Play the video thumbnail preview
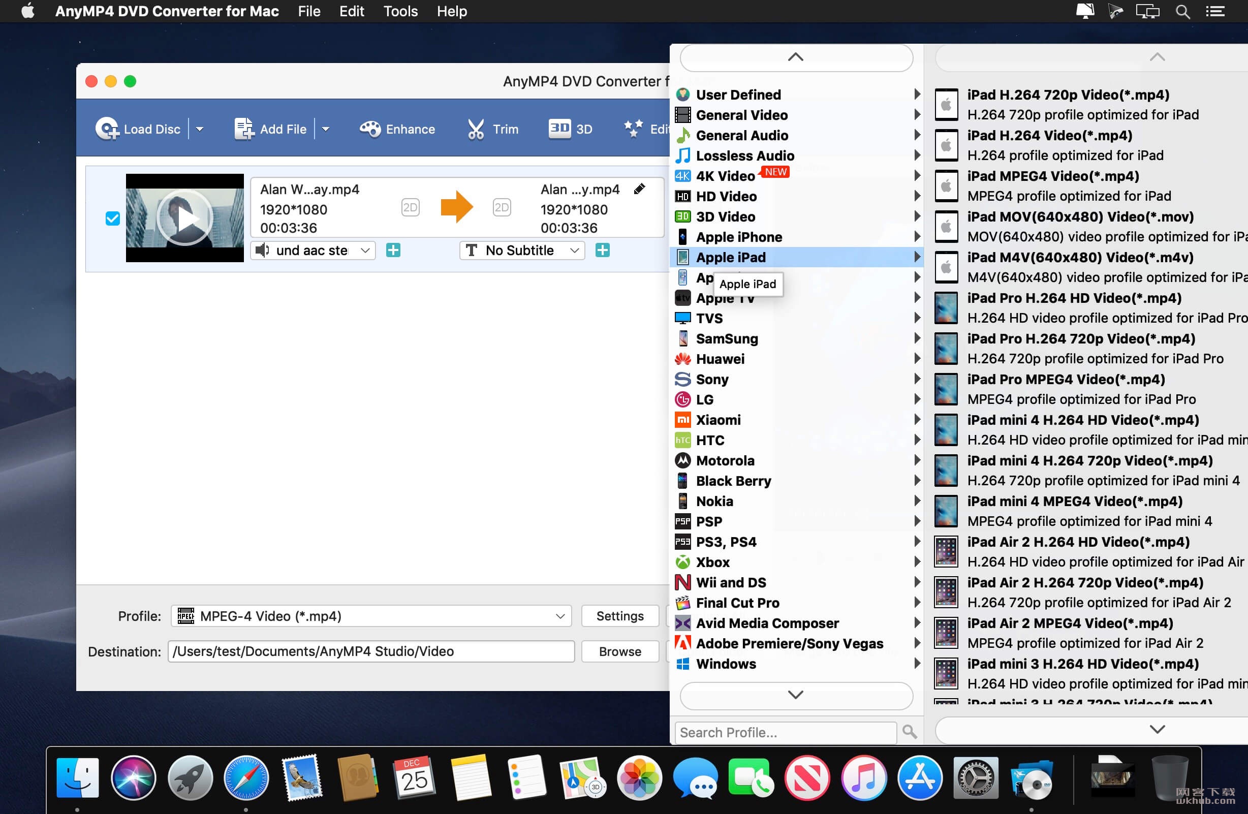Viewport: 1248px width, 814px height. point(184,217)
